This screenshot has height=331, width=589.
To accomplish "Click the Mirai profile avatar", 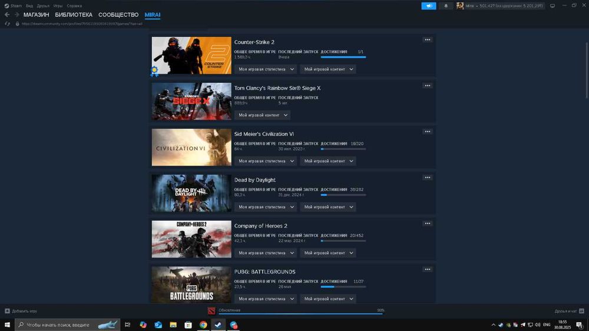I will [460, 6].
